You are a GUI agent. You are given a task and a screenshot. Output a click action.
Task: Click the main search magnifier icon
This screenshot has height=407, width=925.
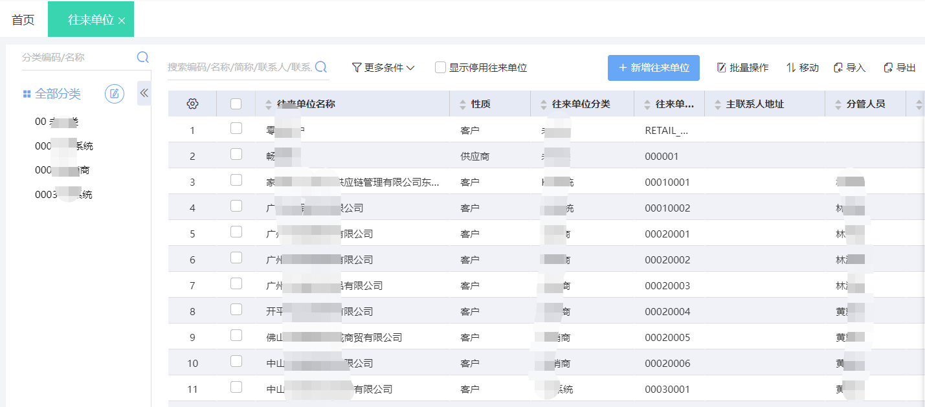tap(320, 67)
